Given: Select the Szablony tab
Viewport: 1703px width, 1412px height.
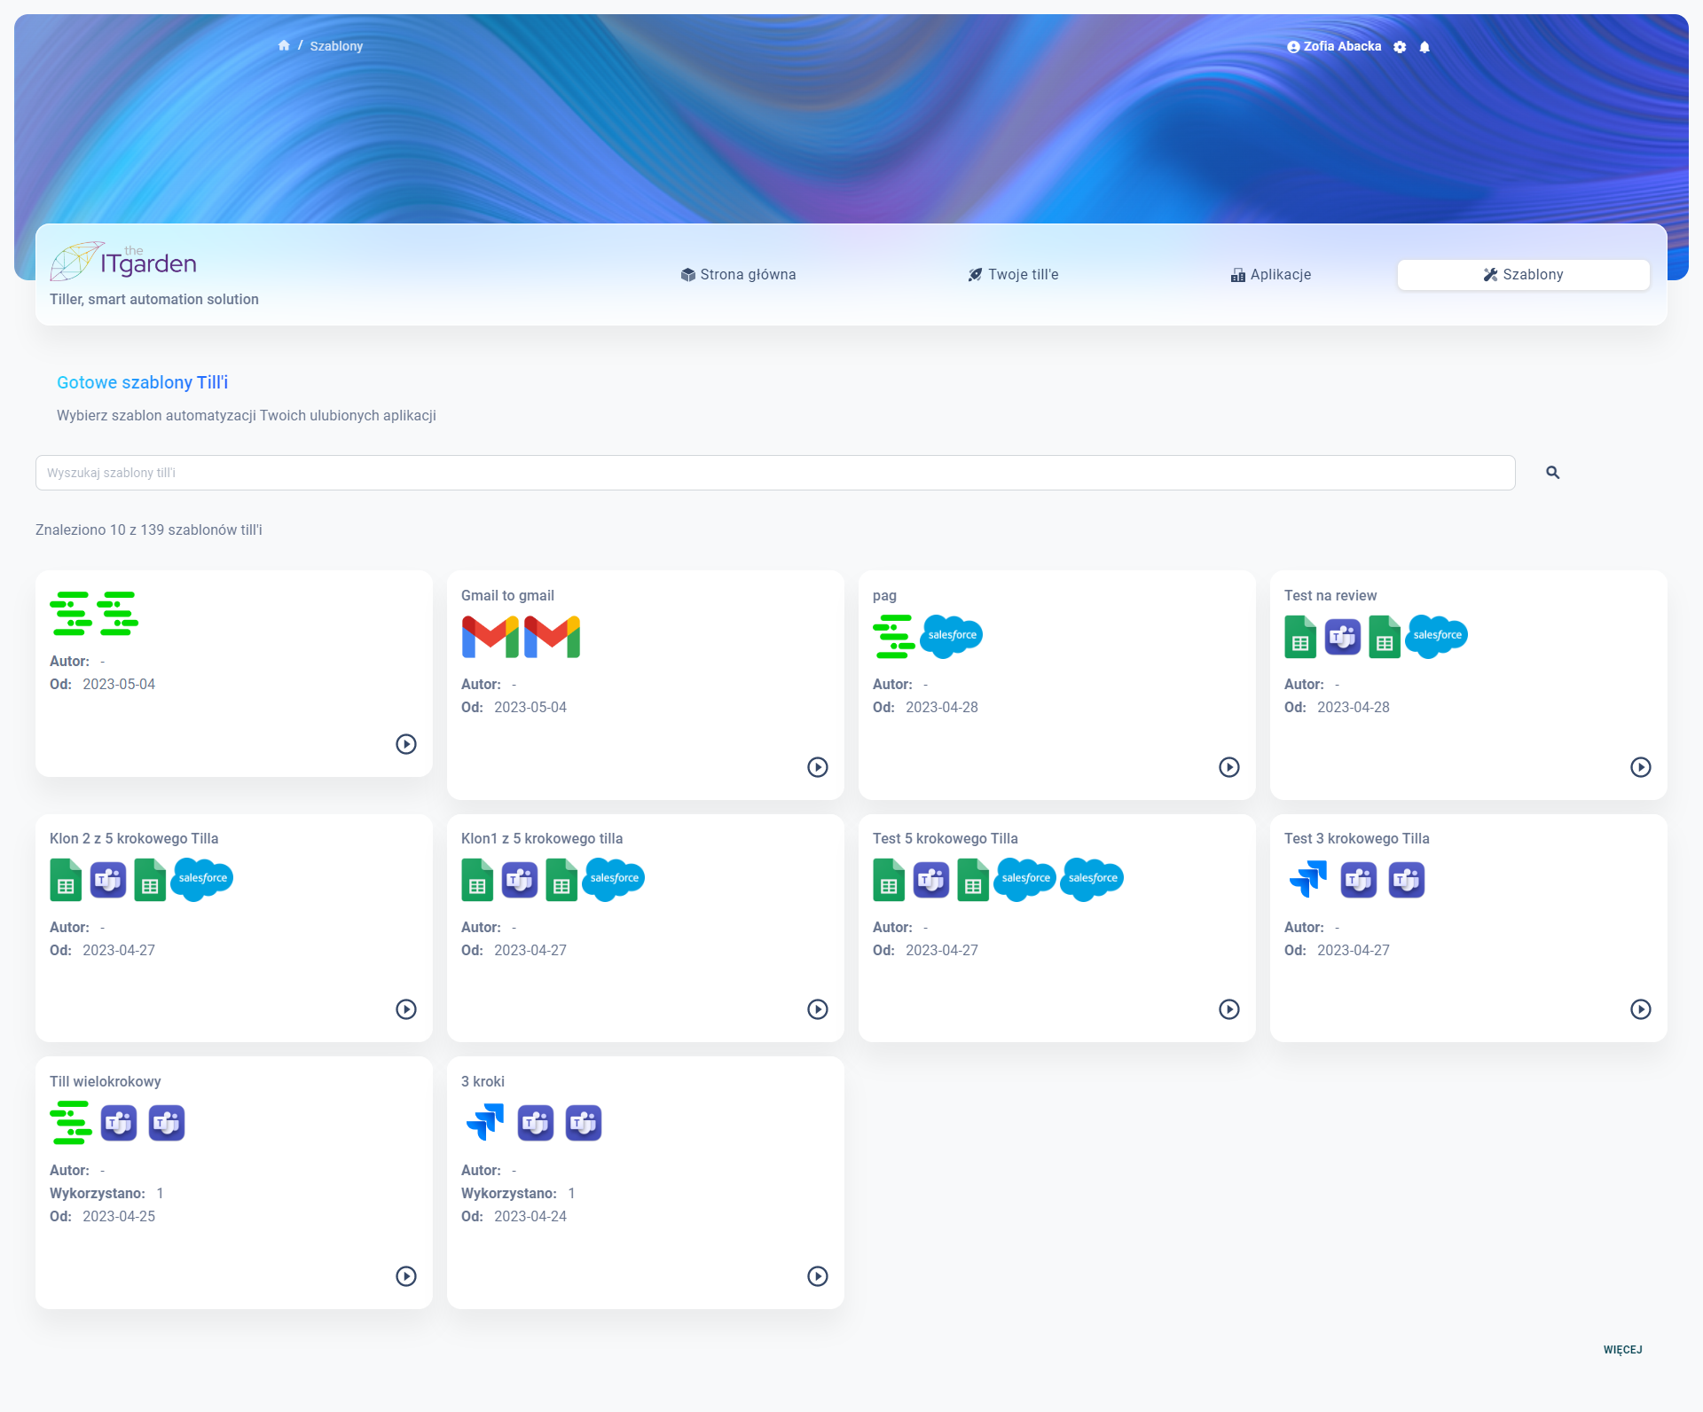Looking at the screenshot, I should (x=1523, y=275).
